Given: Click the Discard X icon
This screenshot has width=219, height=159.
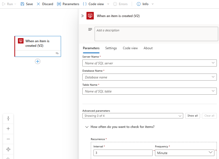Looking at the screenshot, I should pyautogui.click(x=38, y=4).
